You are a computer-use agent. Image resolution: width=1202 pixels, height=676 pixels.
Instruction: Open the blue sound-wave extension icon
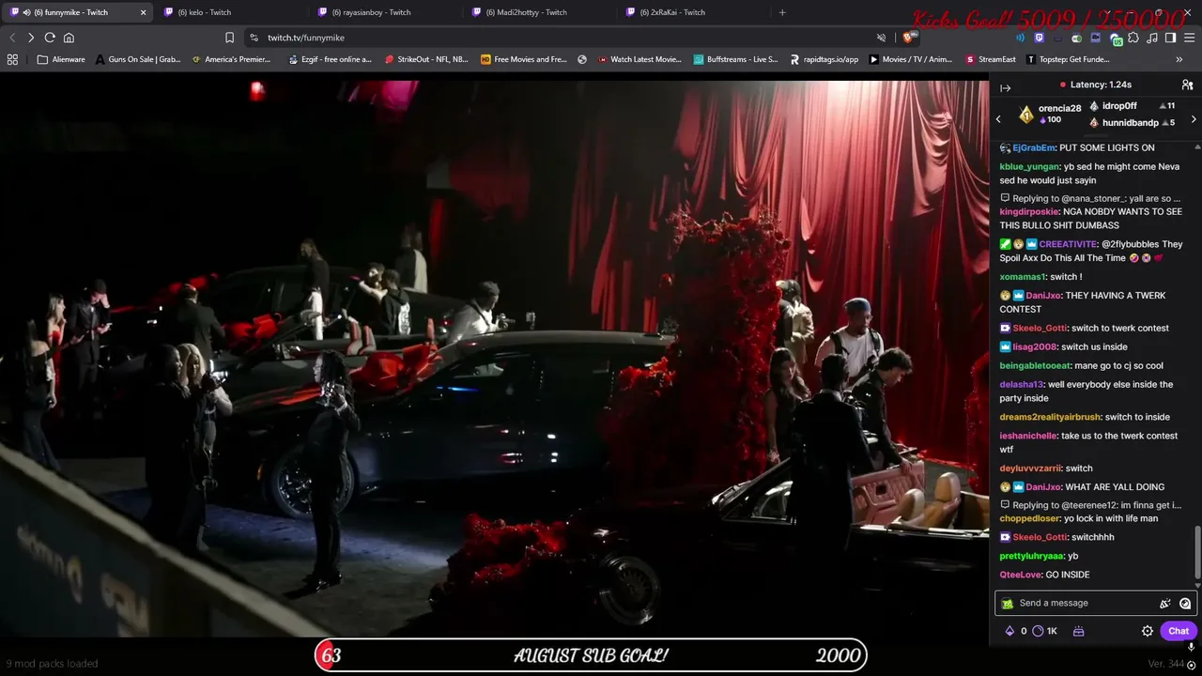click(x=1020, y=38)
